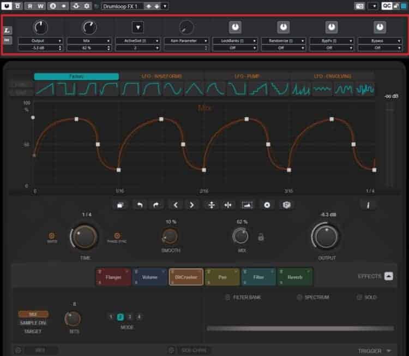The height and width of the screenshot is (356, 409).
Task: Enable Read automation R button
Action: coord(30,6)
